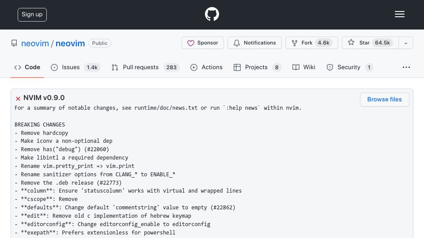Click the 283 pull requests counter

171,67
